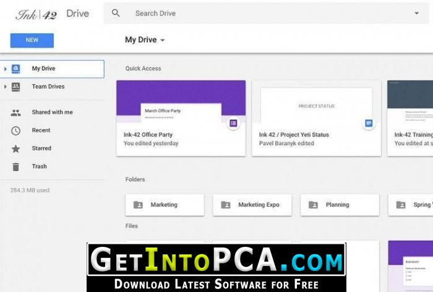Screen dimensions: 433x292
Task: Open the Recent view
Action: [x=41, y=130]
